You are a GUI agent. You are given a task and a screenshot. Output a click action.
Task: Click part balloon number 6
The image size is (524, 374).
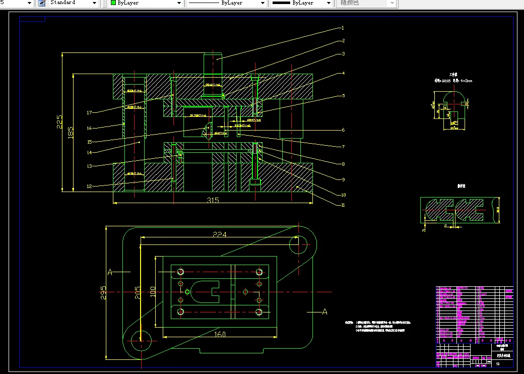click(343, 130)
